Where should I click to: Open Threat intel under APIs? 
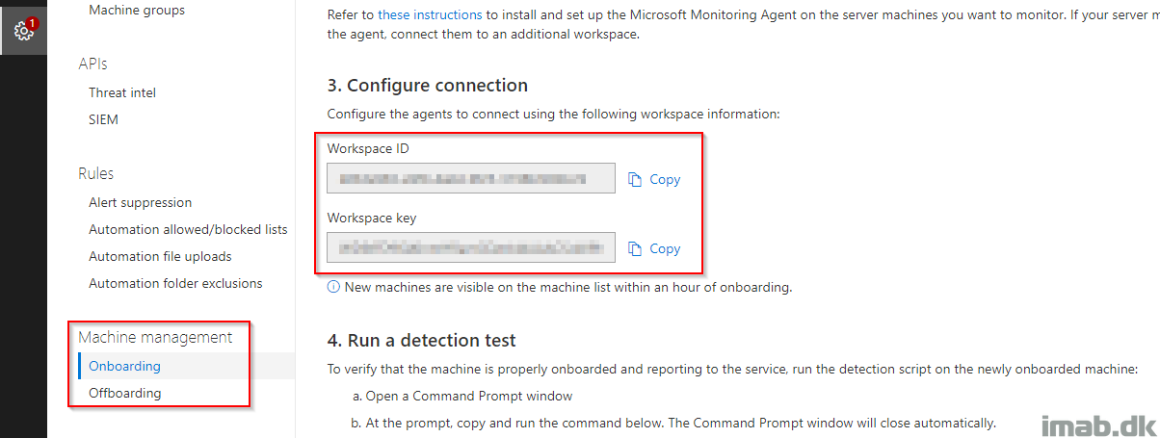click(x=122, y=92)
